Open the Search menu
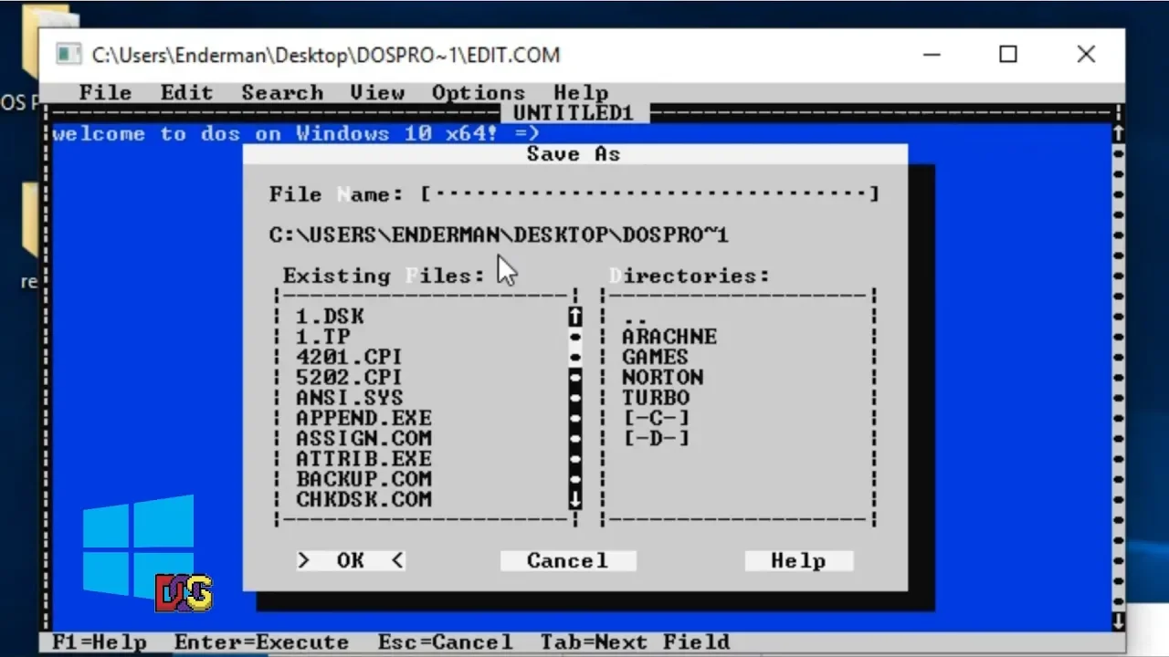1169x657 pixels. click(282, 93)
